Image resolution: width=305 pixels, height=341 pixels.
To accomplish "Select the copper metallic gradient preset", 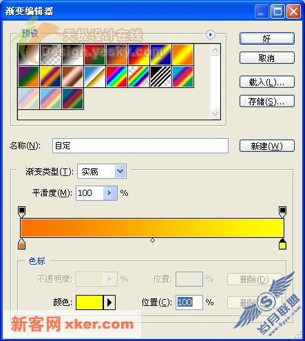I will click(73, 77).
